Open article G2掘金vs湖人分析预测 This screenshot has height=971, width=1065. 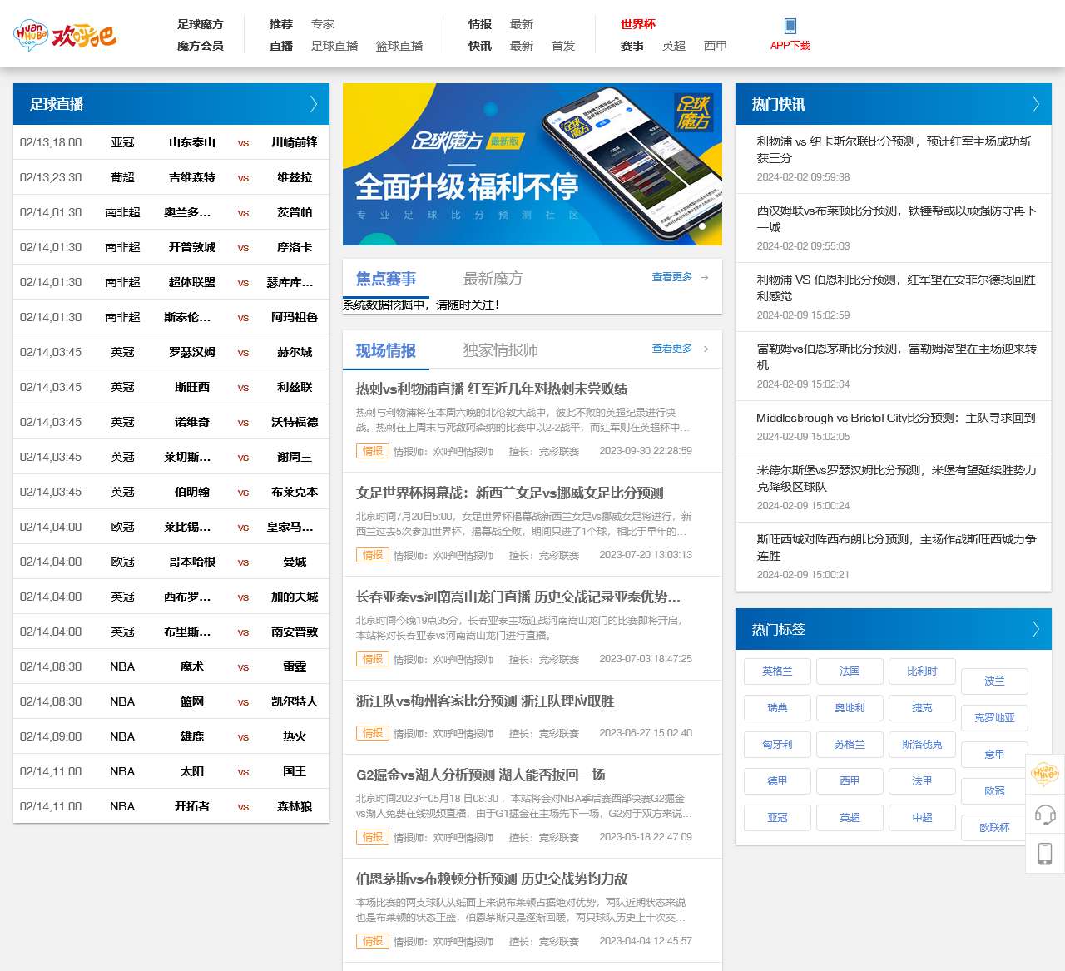point(481,775)
